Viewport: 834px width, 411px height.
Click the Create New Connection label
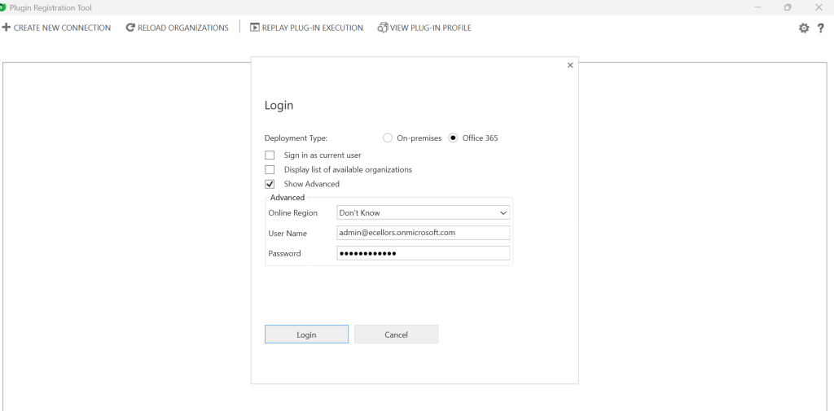click(62, 28)
